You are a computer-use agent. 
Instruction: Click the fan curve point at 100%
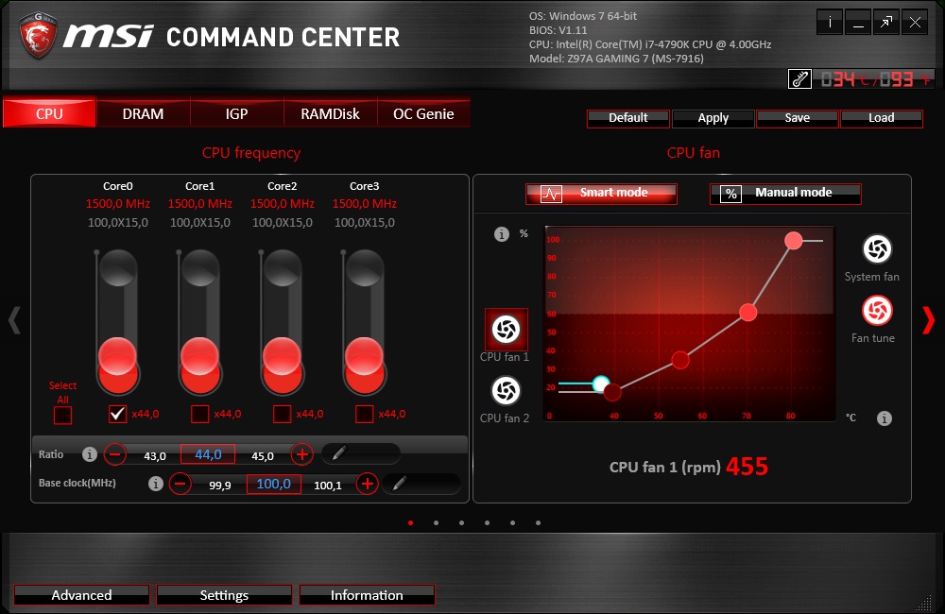[x=793, y=241]
